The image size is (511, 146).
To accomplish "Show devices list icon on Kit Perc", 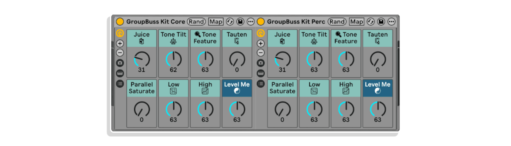I will point(261,84).
